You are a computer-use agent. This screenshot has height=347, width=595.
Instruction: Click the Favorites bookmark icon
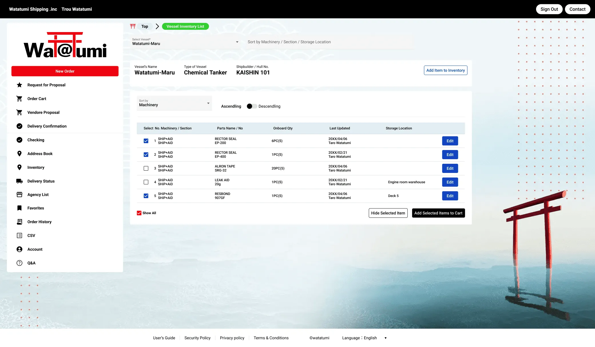point(19,208)
